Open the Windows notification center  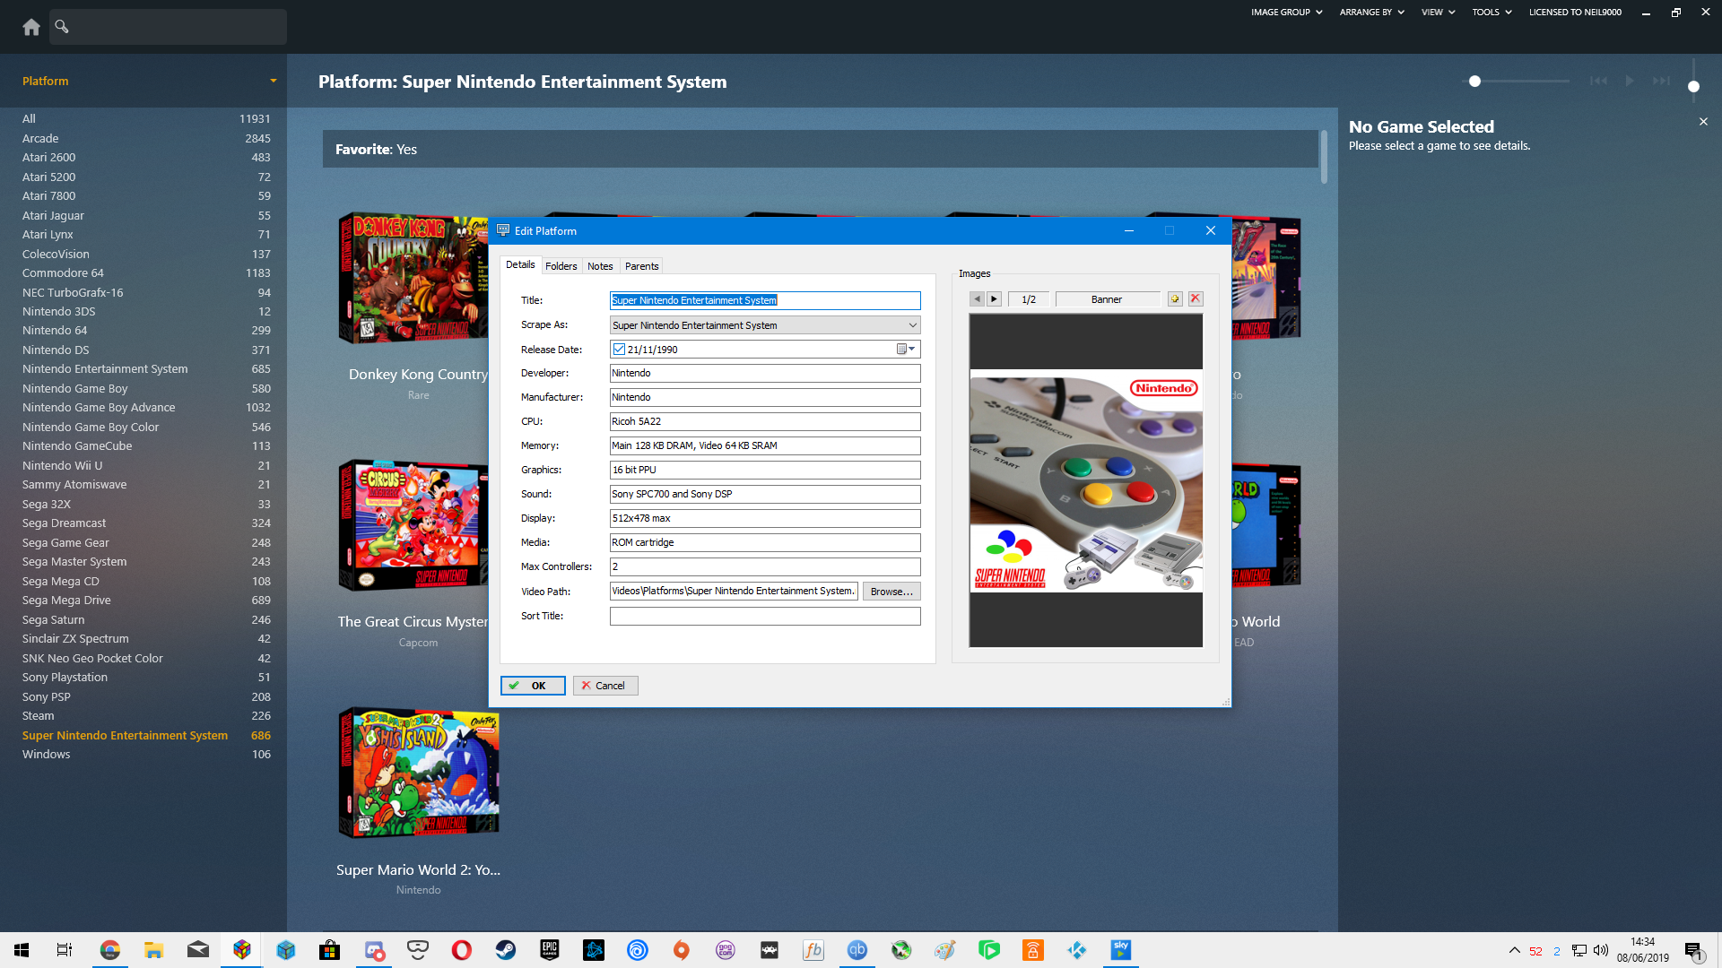(1693, 951)
